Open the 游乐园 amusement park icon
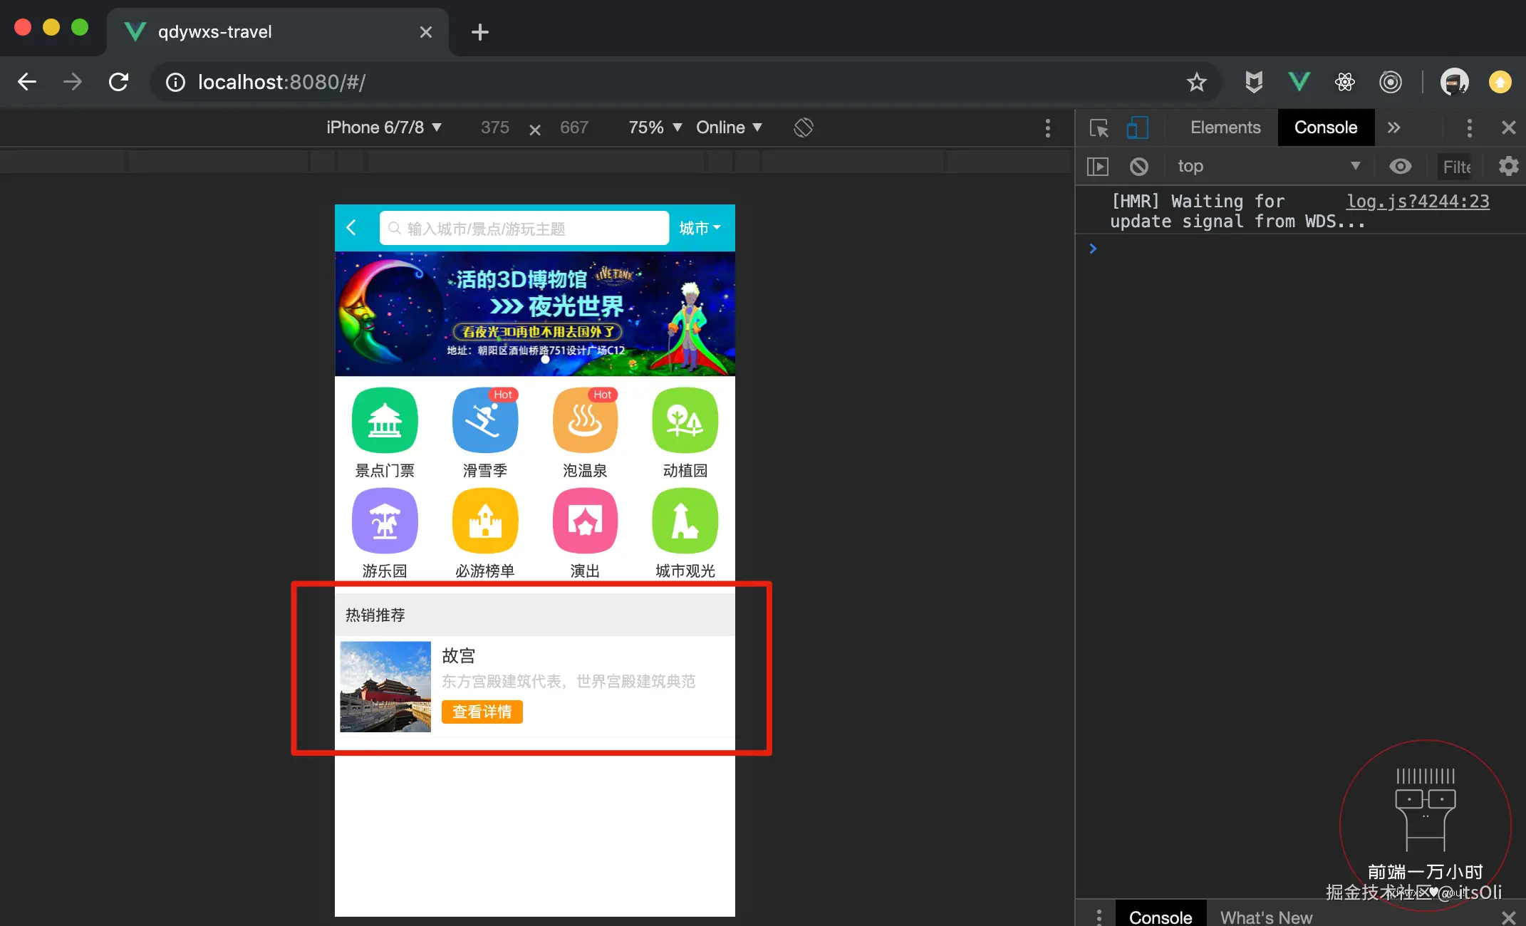Image resolution: width=1526 pixels, height=926 pixels. [385, 521]
